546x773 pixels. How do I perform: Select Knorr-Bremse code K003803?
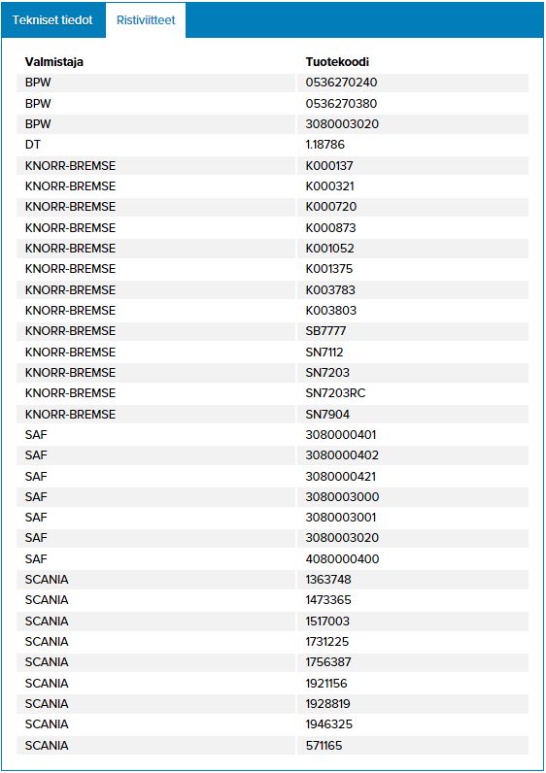[331, 311]
